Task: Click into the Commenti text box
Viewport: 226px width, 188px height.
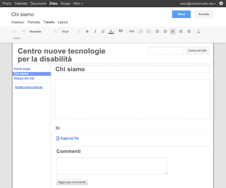Action: [112, 166]
